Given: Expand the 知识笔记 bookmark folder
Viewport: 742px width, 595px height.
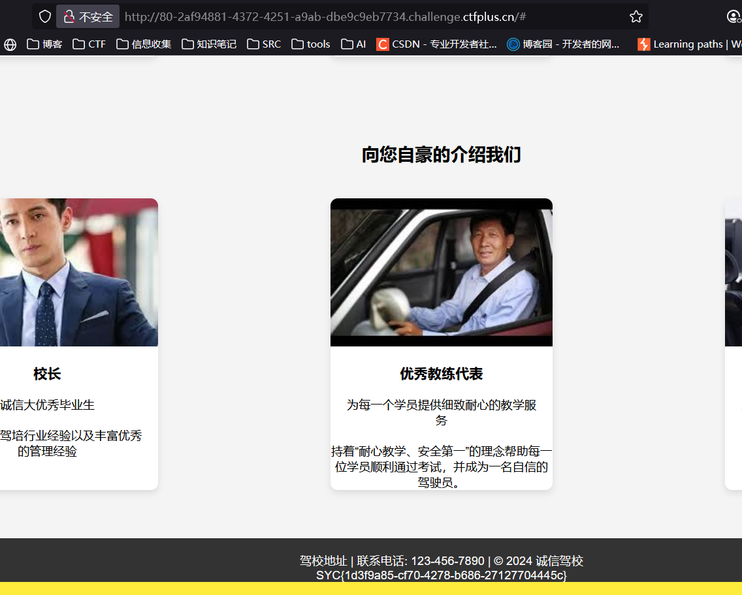Looking at the screenshot, I should [x=209, y=44].
